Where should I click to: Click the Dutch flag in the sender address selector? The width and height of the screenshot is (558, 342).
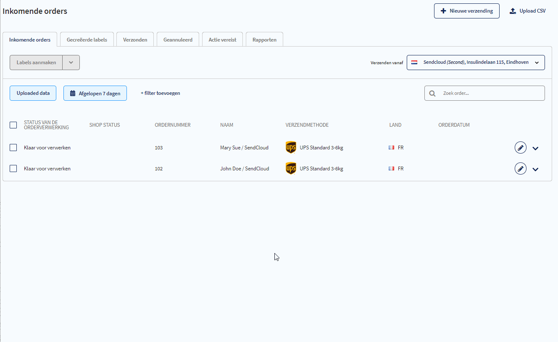coord(414,62)
